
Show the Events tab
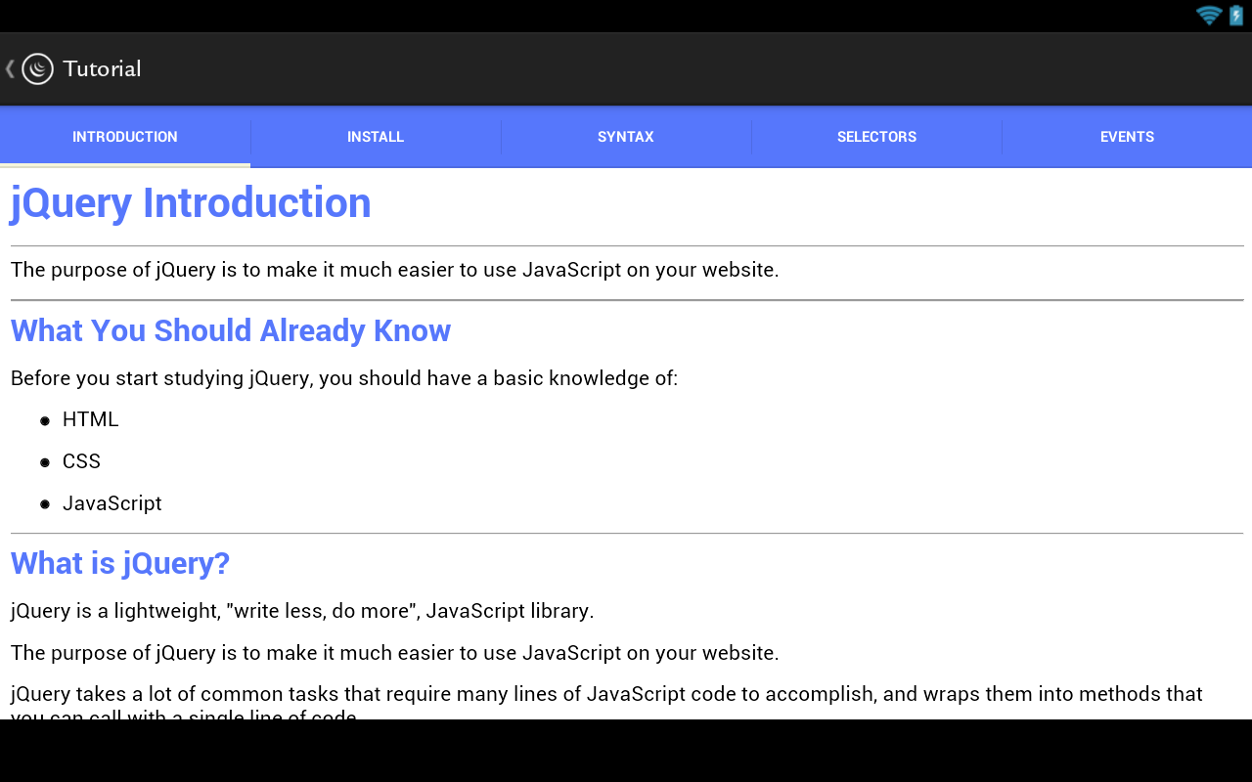(x=1127, y=137)
